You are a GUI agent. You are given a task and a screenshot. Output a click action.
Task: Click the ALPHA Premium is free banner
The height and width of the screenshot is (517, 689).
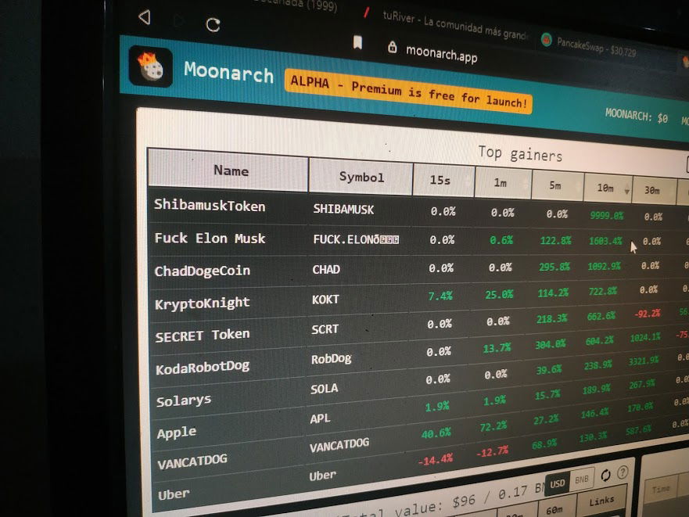tap(408, 92)
